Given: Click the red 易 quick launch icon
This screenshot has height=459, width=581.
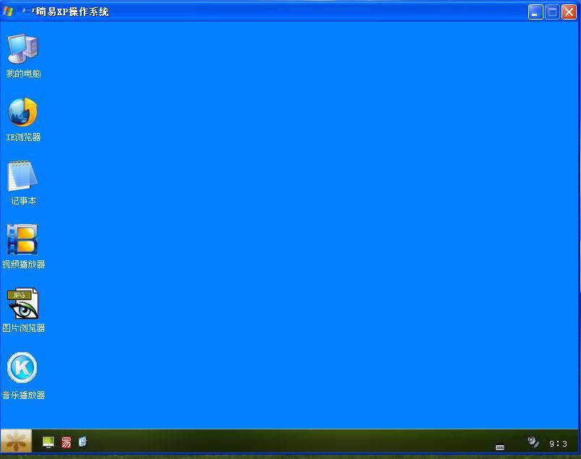Looking at the screenshot, I should point(66,442).
